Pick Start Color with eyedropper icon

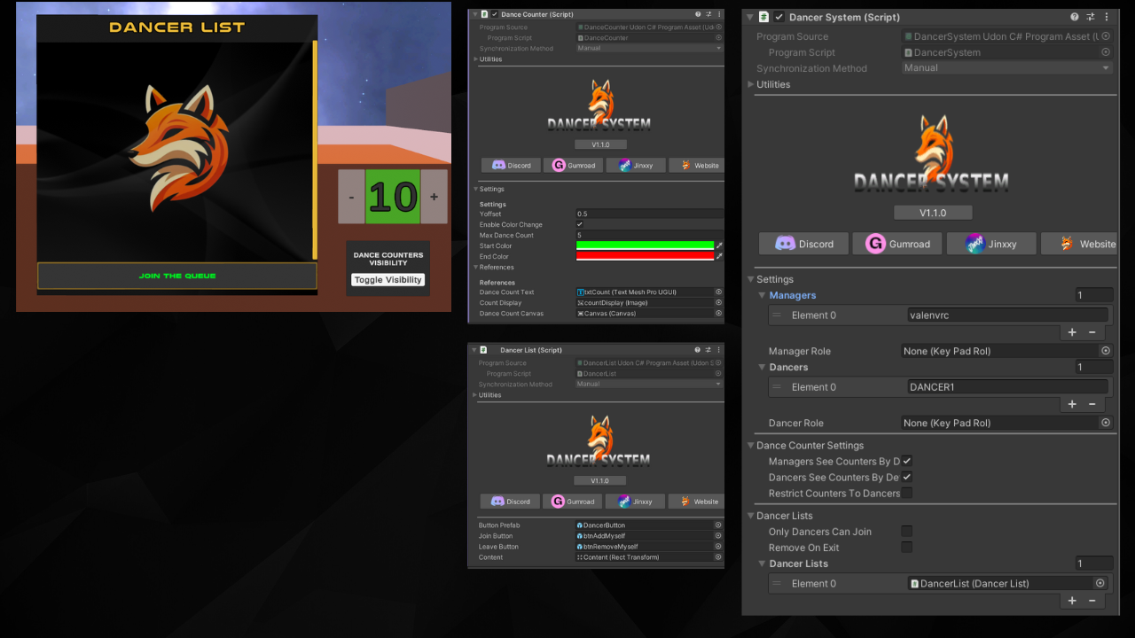coord(719,245)
